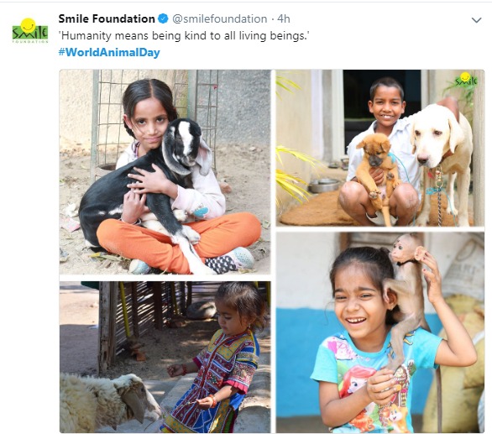Open the 4h timestamp permalink

(x=284, y=18)
